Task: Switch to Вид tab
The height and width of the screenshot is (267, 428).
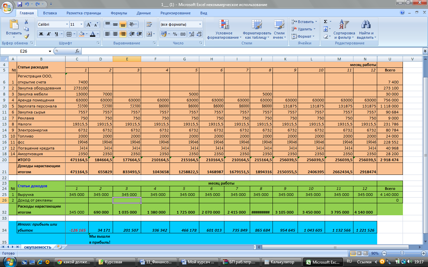Action: pyautogui.click(x=204, y=13)
